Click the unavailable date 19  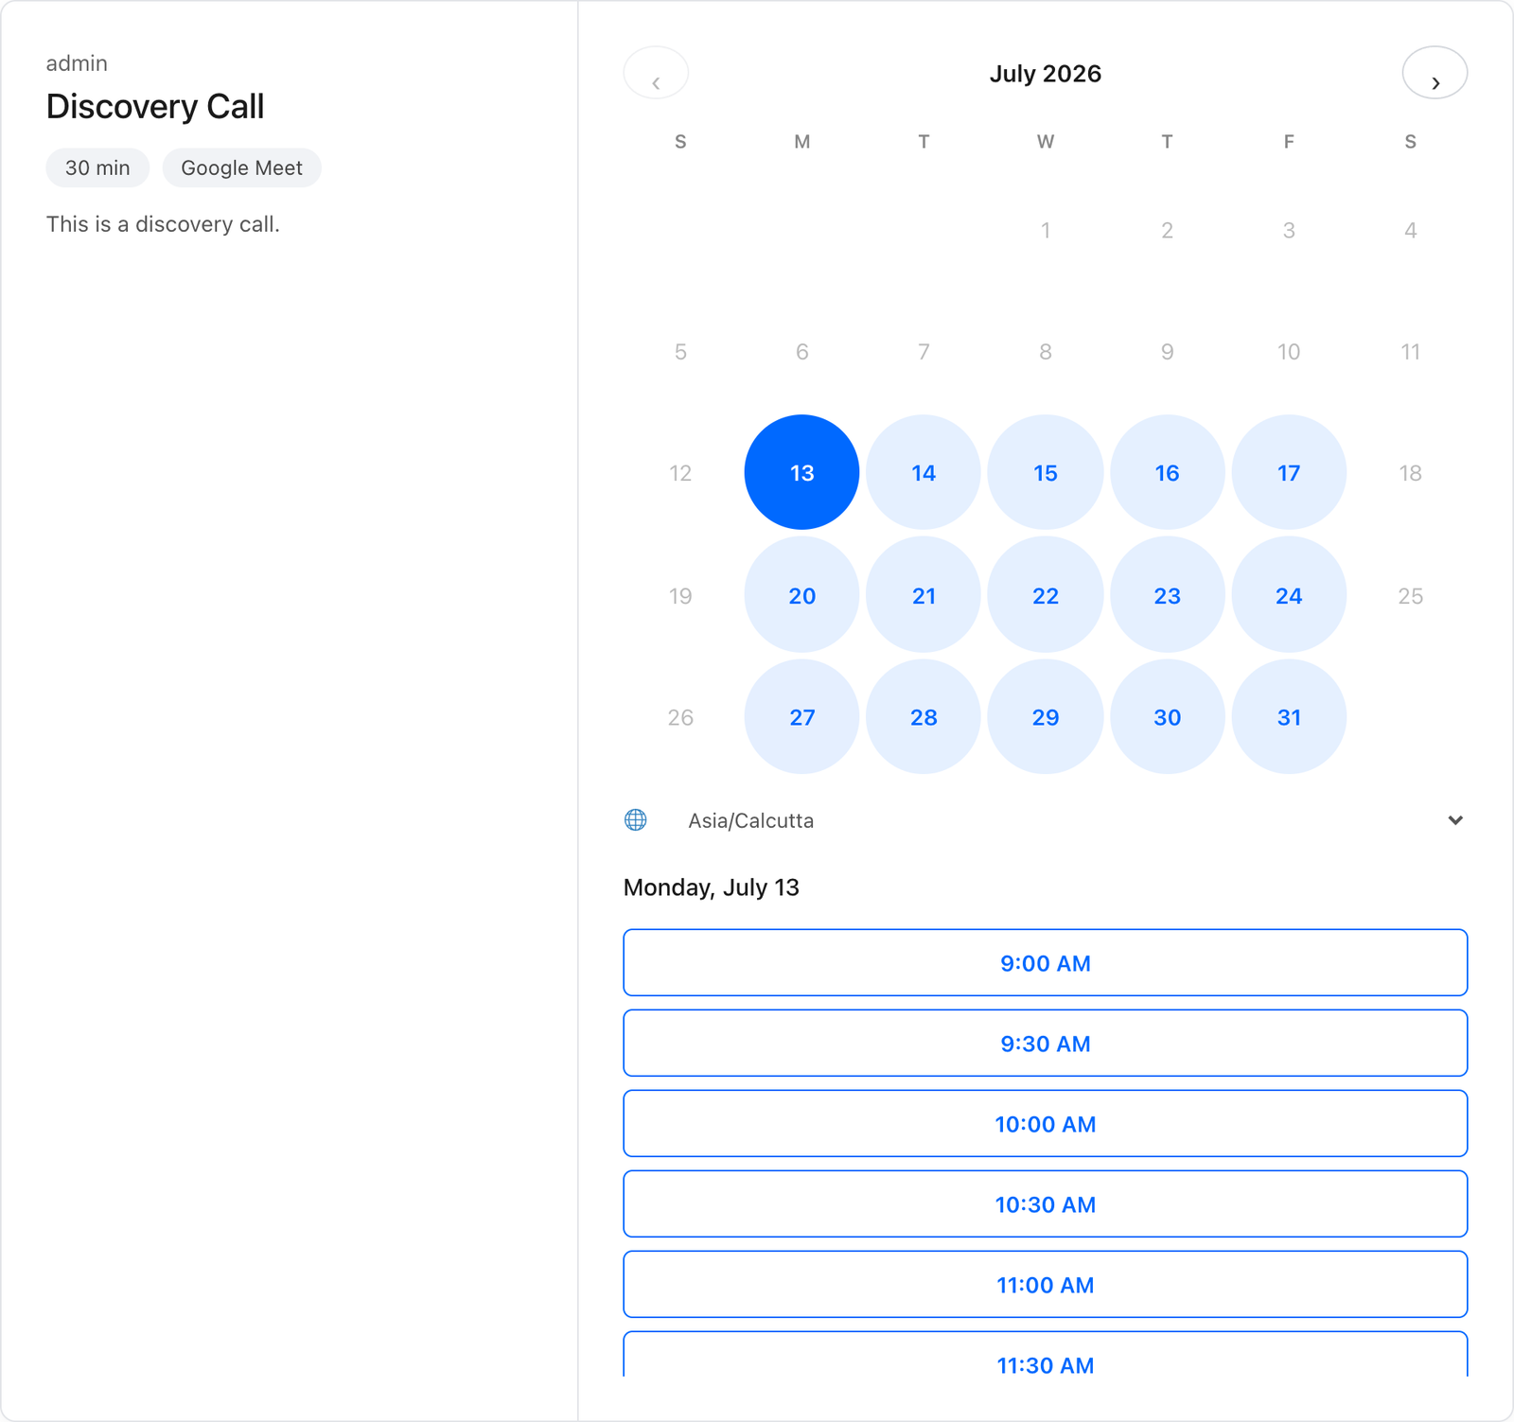680,595
